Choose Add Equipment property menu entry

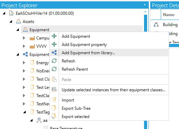(x=84, y=45)
